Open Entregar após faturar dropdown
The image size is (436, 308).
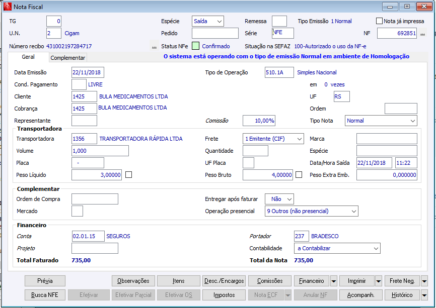[279, 199]
